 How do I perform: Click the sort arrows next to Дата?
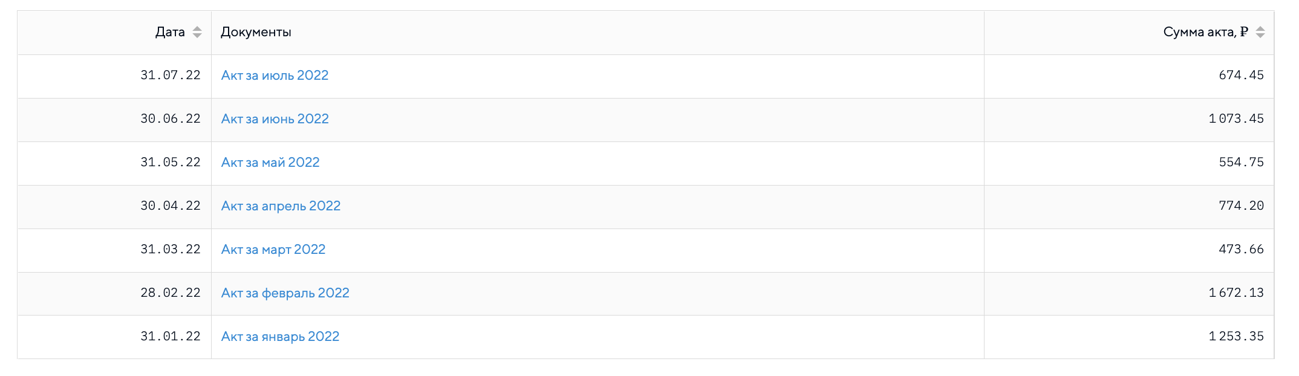click(x=197, y=33)
